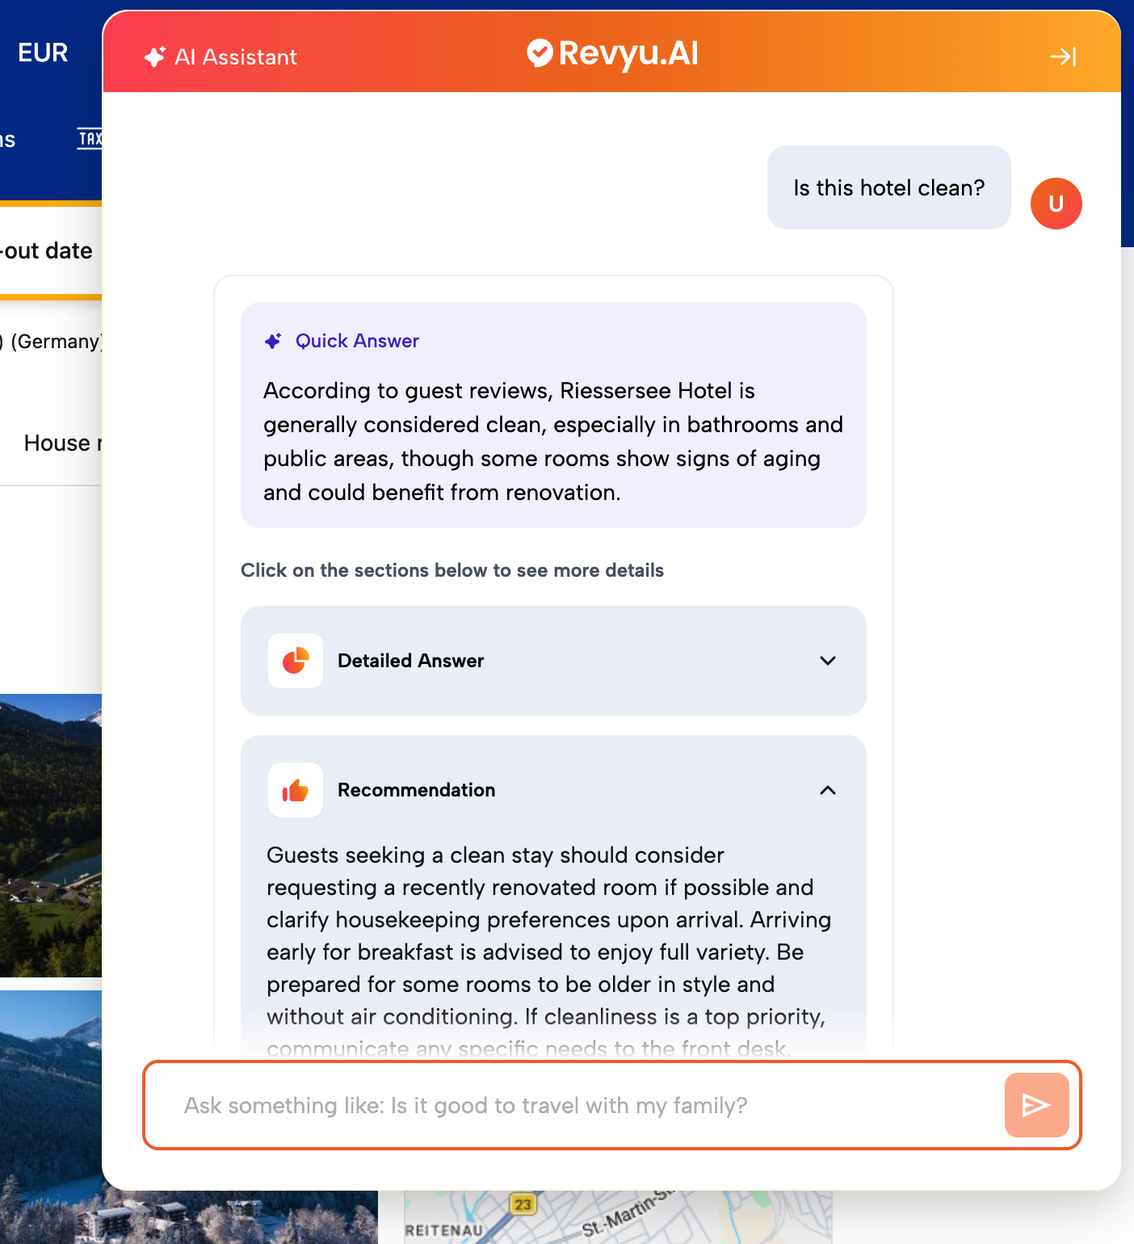The image size is (1134, 1244).
Task: Open the Detailed Answer section title
Action: pyautogui.click(x=410, y=661)
